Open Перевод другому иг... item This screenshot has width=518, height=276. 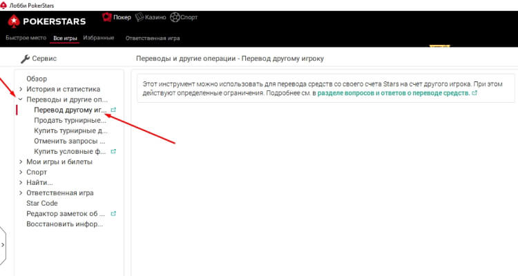point(70,110)
